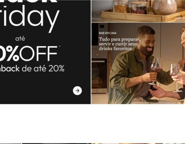This screenshot has height=144, width=185.
Task: Open the storage jars tray image
Action: [138, 11]
